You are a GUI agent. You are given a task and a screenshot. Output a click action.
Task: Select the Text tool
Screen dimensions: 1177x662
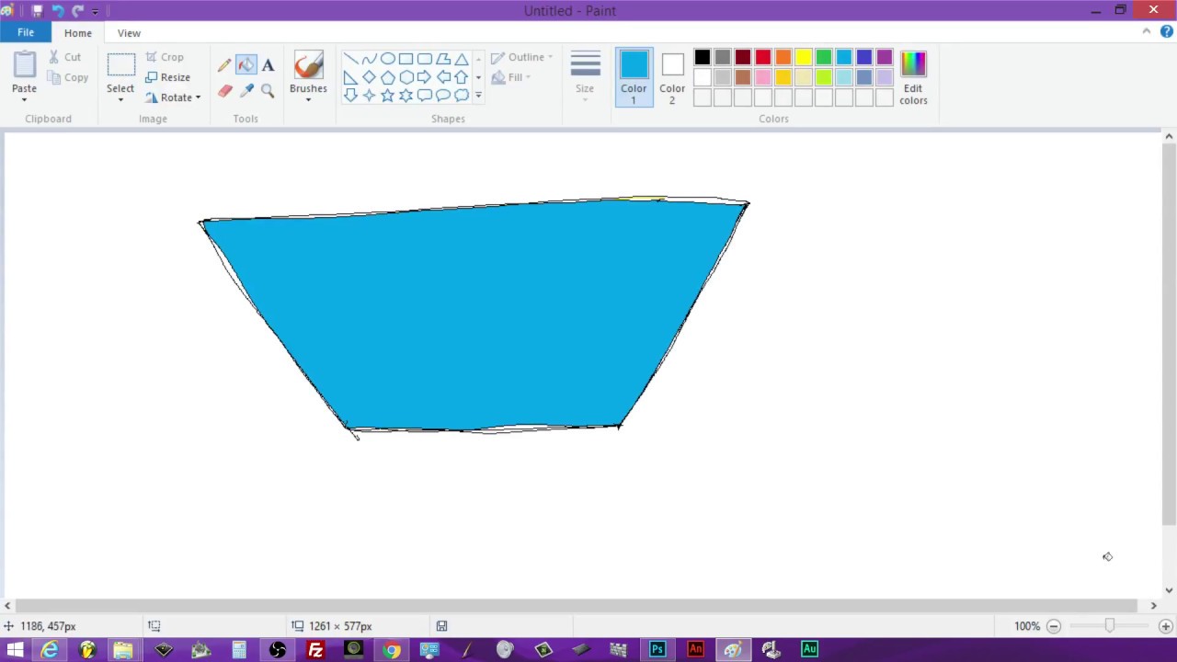click(x=268, y=64)
